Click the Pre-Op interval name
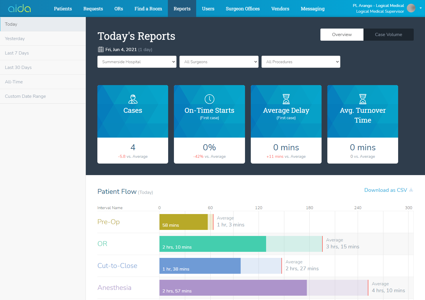 click(109, 222)
